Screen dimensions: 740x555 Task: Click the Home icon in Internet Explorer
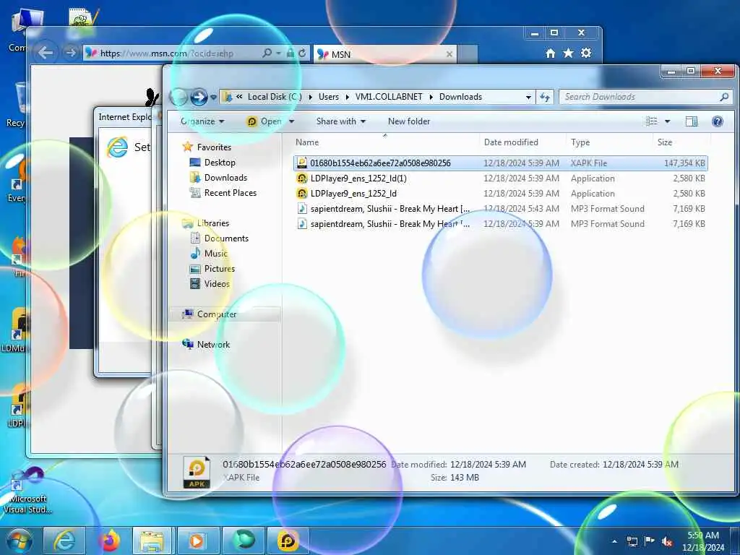coord(550,53)
